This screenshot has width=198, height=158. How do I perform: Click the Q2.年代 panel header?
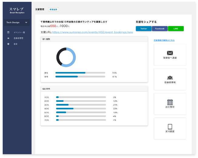coord(94,89)
